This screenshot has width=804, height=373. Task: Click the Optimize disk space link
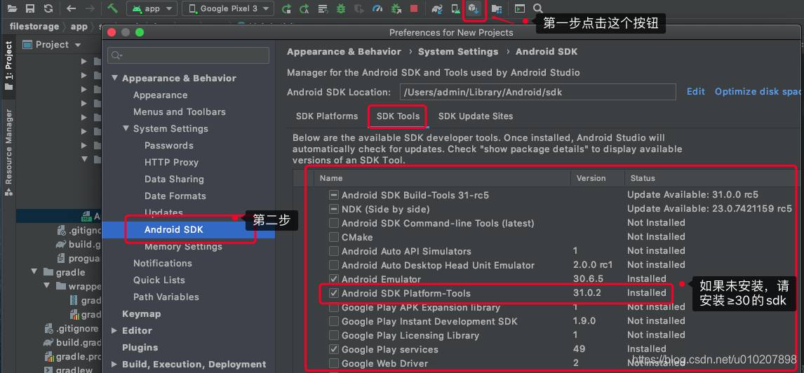[759, 91]
